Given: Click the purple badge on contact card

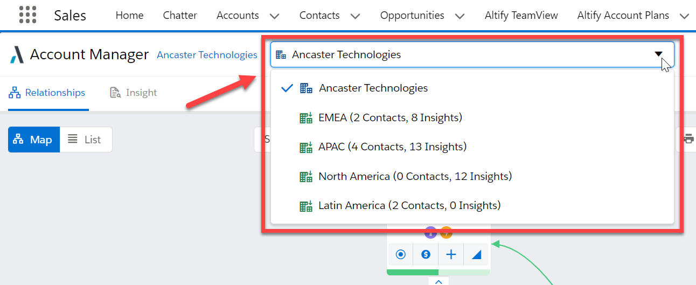Looking at the screenshot, I should (x=430, y=233).
